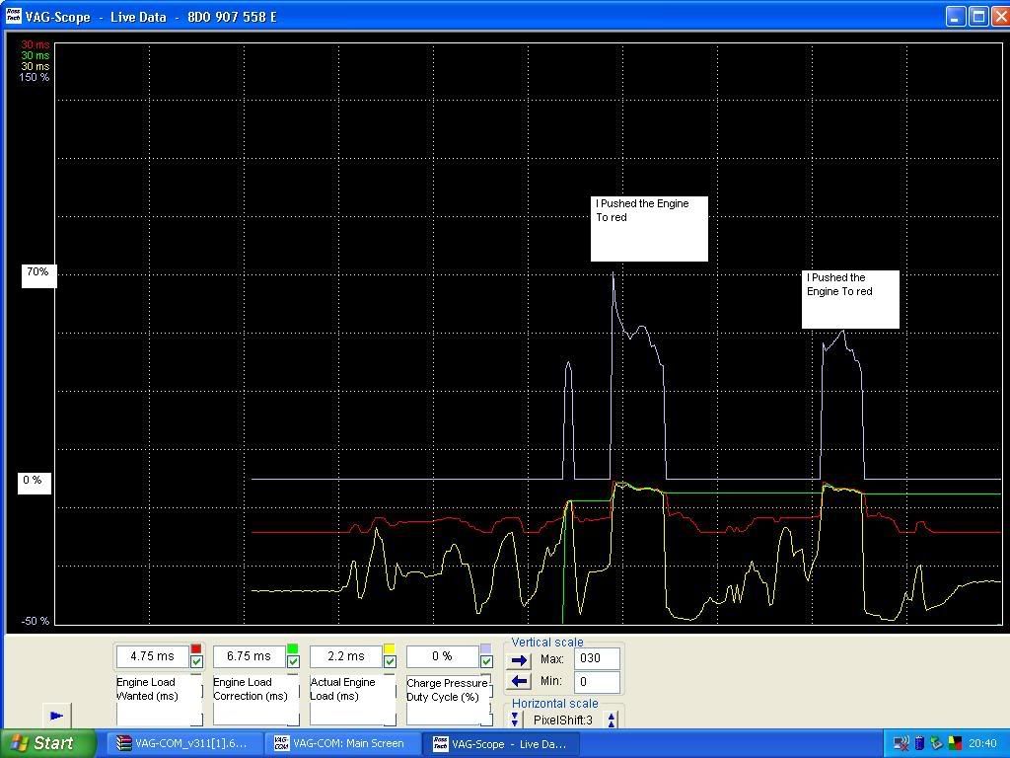Click the Ross-Tech icon in the title bar
The width and height of the screenshot is (1010, 758).
click(x=13, y=17)
